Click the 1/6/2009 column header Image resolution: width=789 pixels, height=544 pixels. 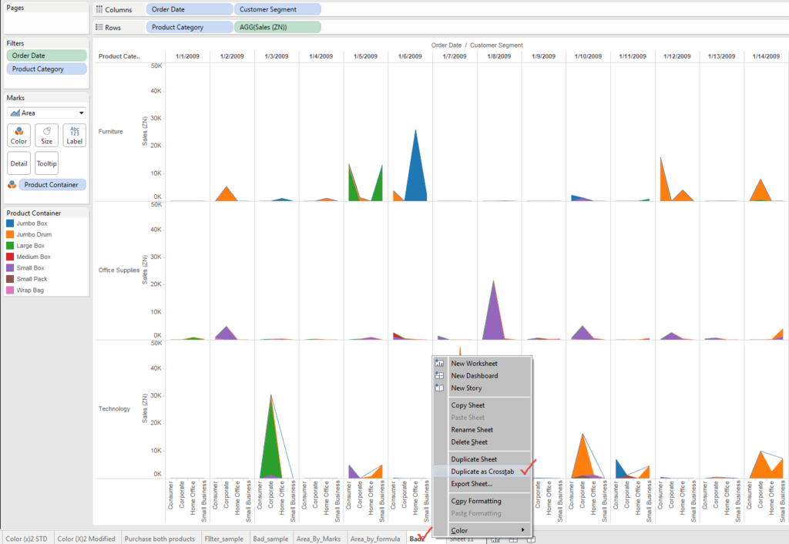410,56
